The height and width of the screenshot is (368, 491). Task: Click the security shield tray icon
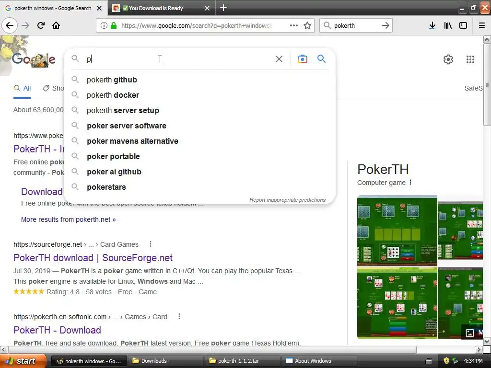click(x=446, y=361)
